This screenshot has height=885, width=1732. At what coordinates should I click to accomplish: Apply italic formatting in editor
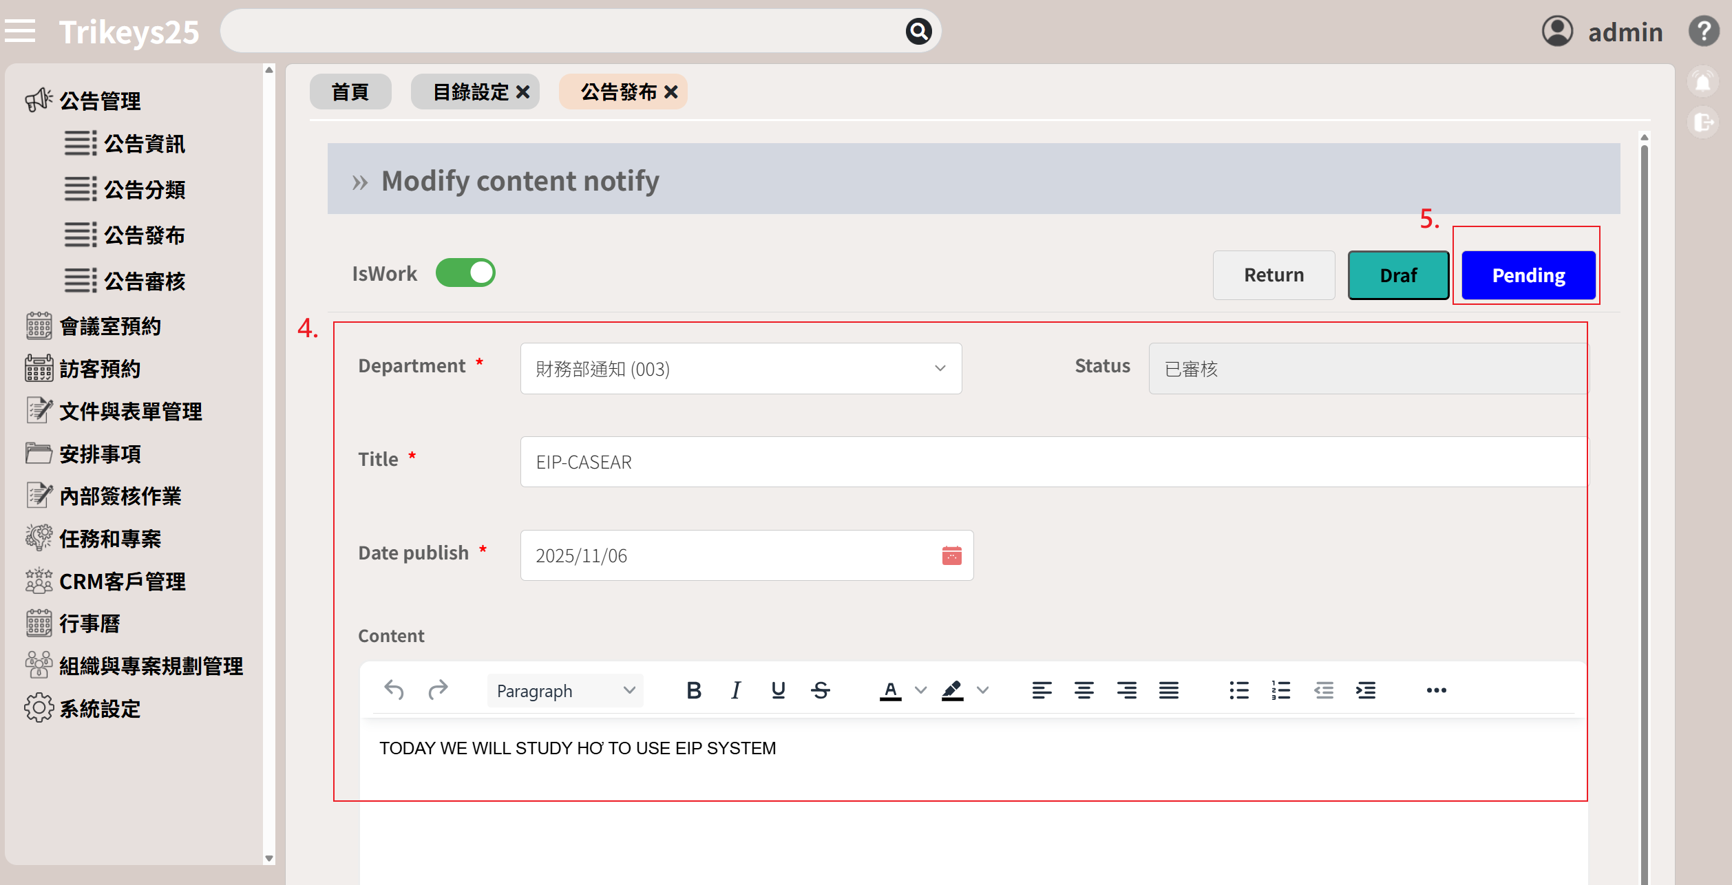(x=736, y=690)
